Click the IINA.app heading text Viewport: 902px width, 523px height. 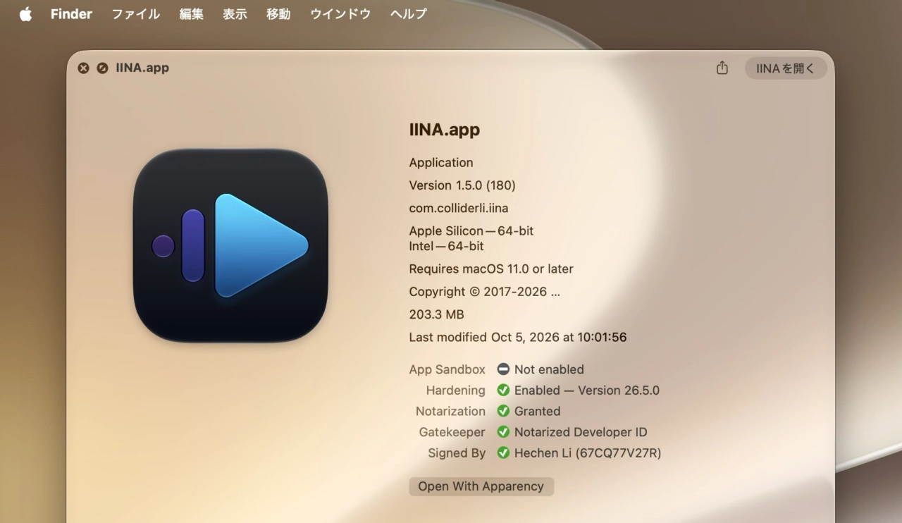click(x=445, y=130)
